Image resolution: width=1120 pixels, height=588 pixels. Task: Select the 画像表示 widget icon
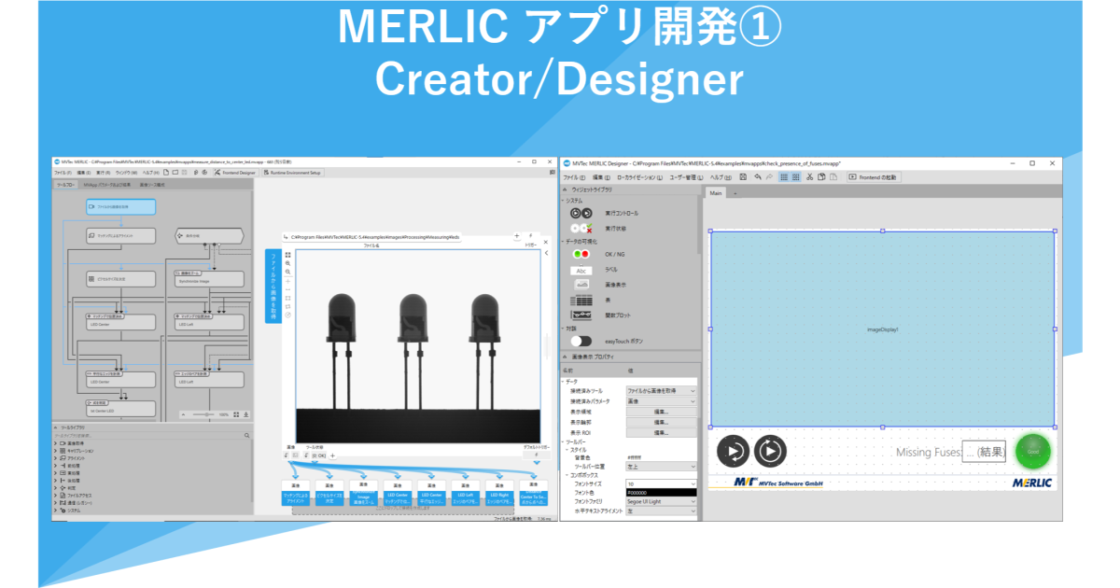tap(581, 284)
